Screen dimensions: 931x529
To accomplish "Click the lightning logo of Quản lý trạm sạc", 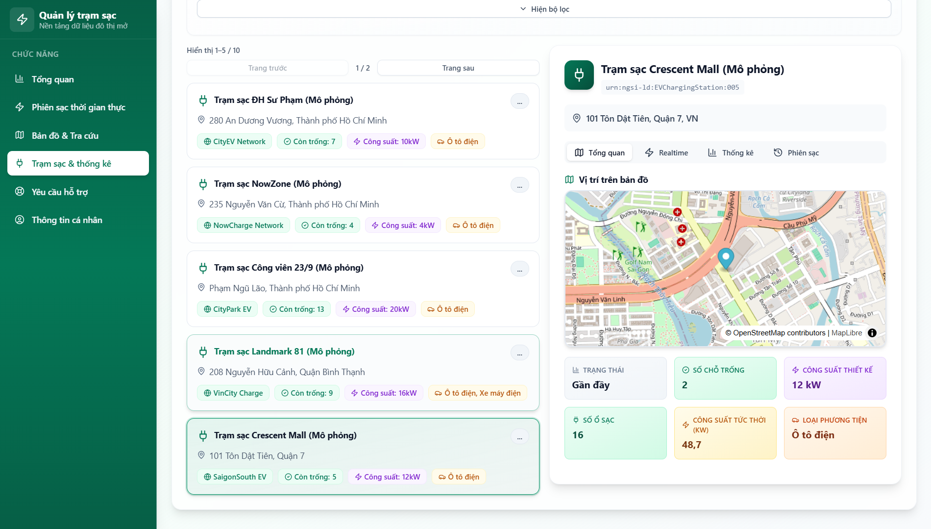I will pos(22,20).
